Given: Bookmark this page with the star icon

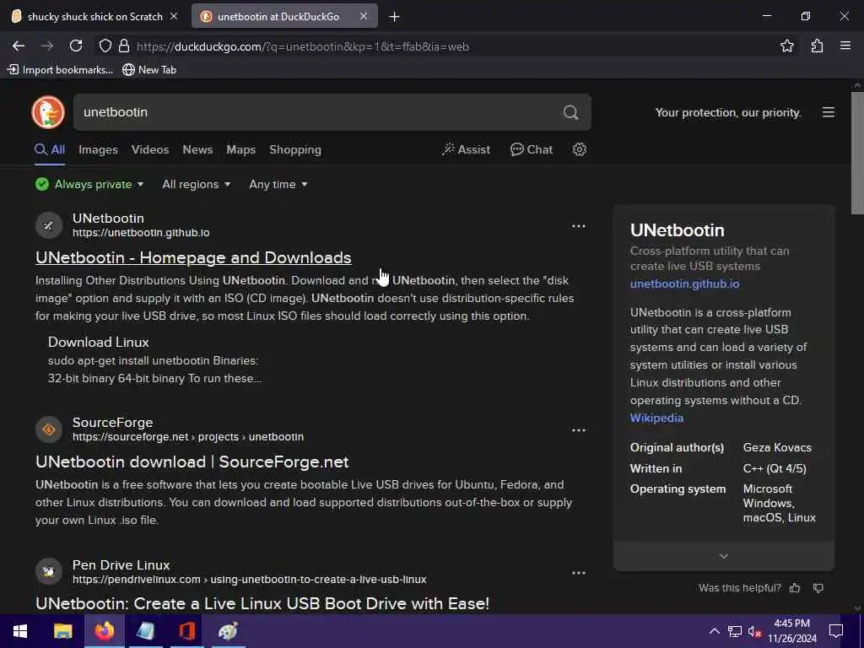Looking at the screenshot, I should coord(787,46).
